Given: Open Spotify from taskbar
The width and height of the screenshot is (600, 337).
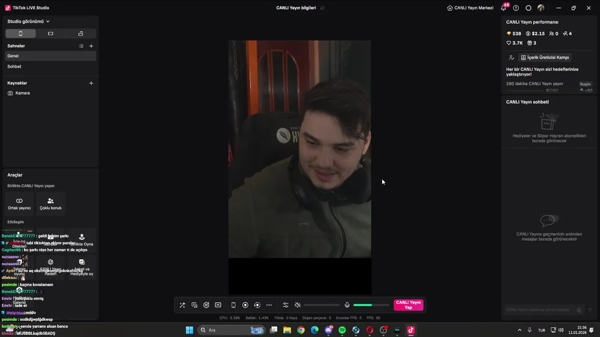Looking at the screenshot, I should click(x=342, y=330).
